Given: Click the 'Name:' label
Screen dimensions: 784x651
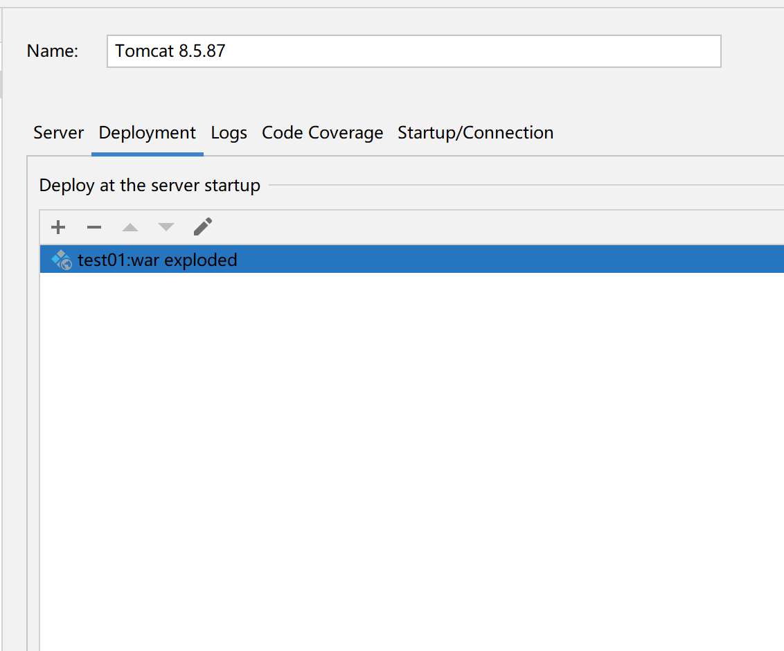Looking at the screenshot, I should 53,51.
